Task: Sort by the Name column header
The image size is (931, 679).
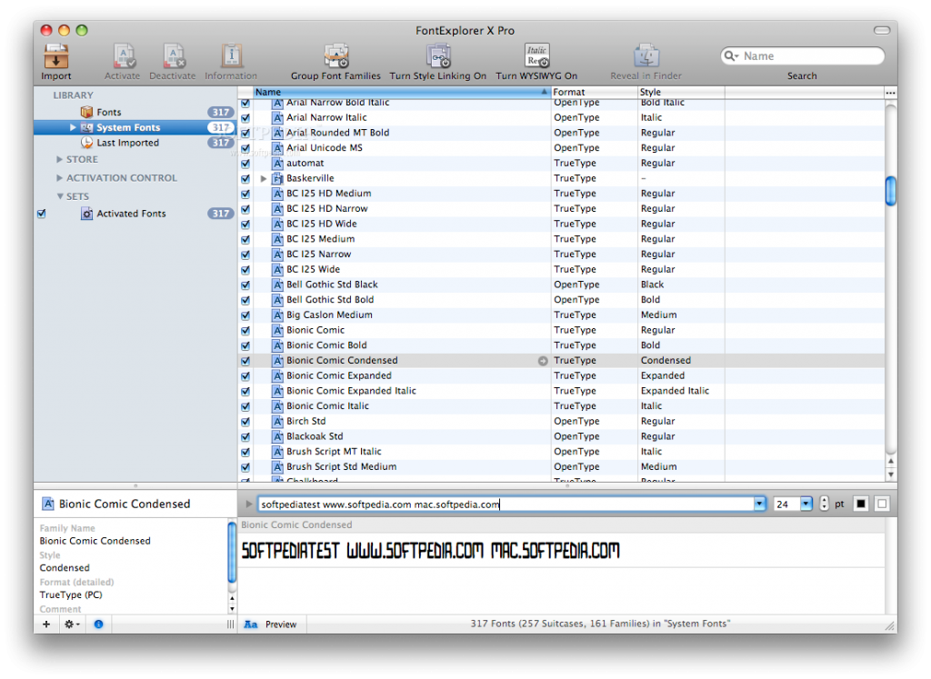Action: pos(402,92)
